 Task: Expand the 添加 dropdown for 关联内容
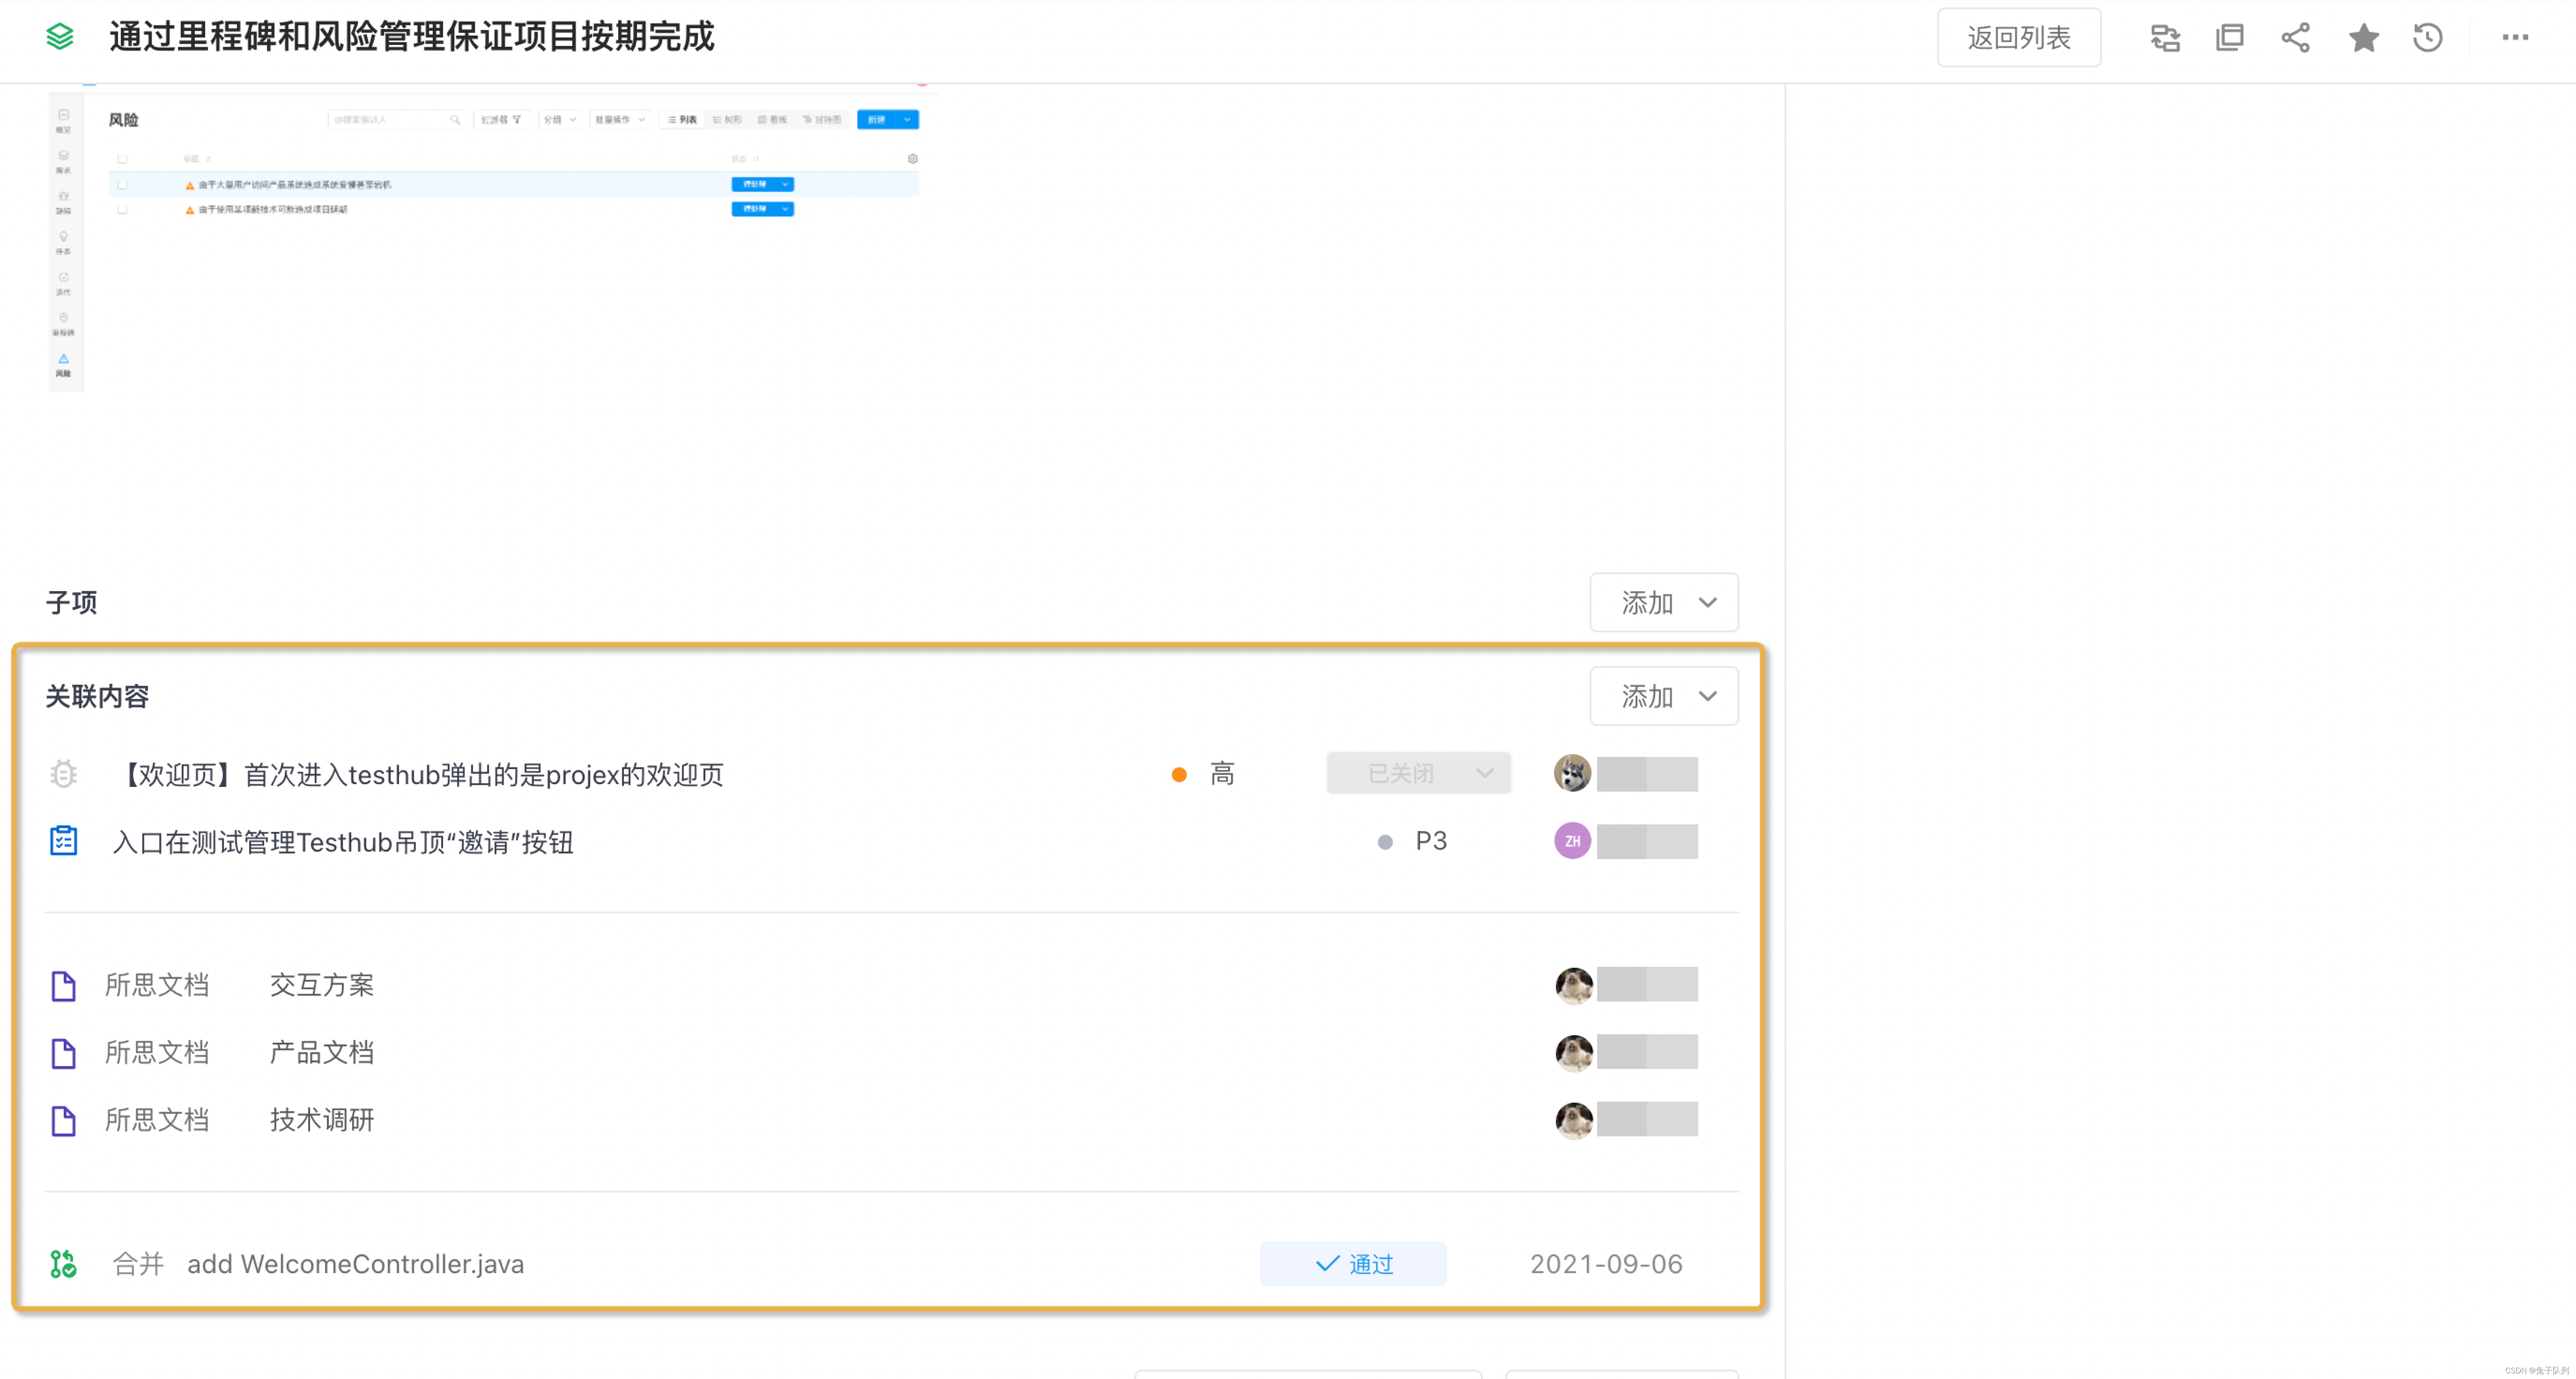point(1664,696)
